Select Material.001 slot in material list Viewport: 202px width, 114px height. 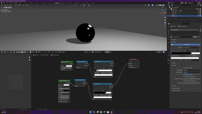pyautogui.click(x=184, y=30)
